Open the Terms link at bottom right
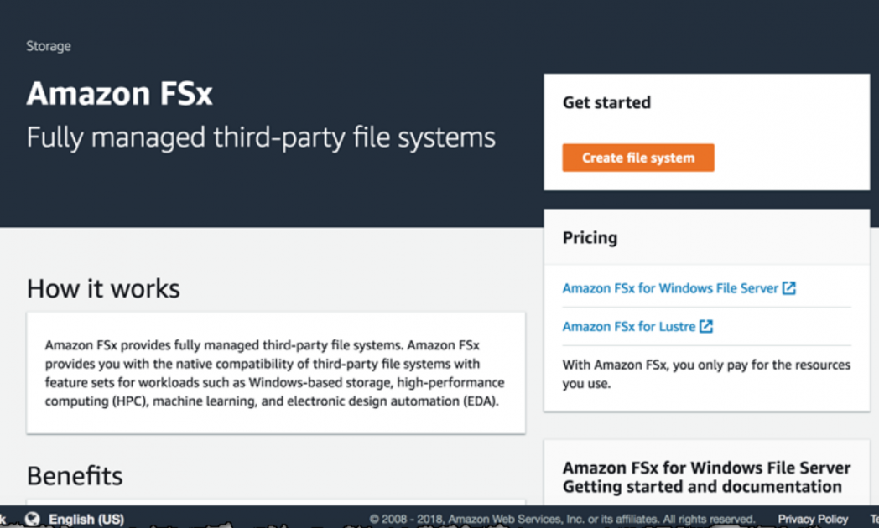The width and height of the screenshot is (879, 528). click(875, 518)
